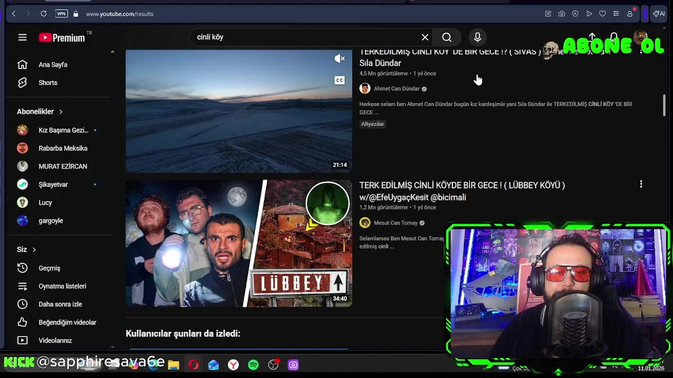
Task: Open the blue mail app in taskbar
Action: pyautogui.click(x=213, y=365)
